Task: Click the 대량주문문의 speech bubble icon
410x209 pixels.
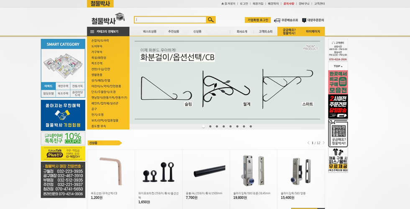Action: tap(304, 20)
